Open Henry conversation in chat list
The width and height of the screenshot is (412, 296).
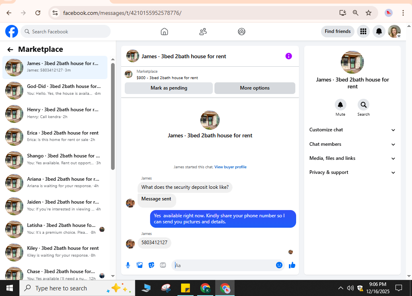pyautogui.click(x=55, y=114)
